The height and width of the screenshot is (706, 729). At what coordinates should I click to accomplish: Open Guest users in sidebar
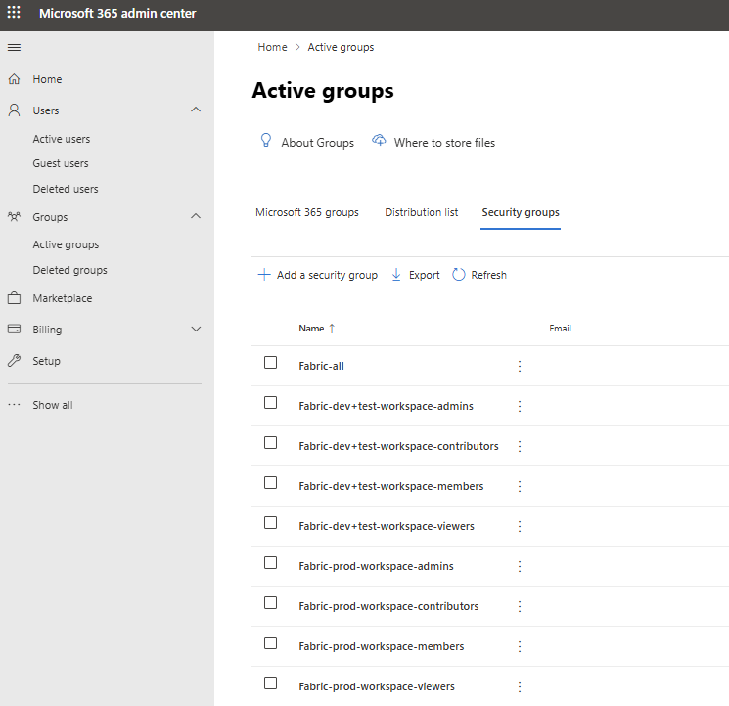(x=61, y=163)
